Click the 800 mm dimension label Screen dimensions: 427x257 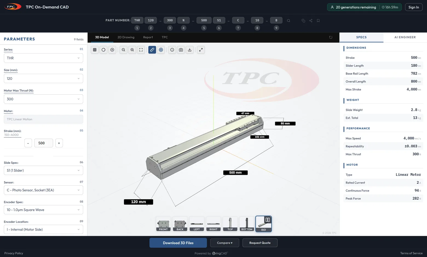click(x=235, y=173)
